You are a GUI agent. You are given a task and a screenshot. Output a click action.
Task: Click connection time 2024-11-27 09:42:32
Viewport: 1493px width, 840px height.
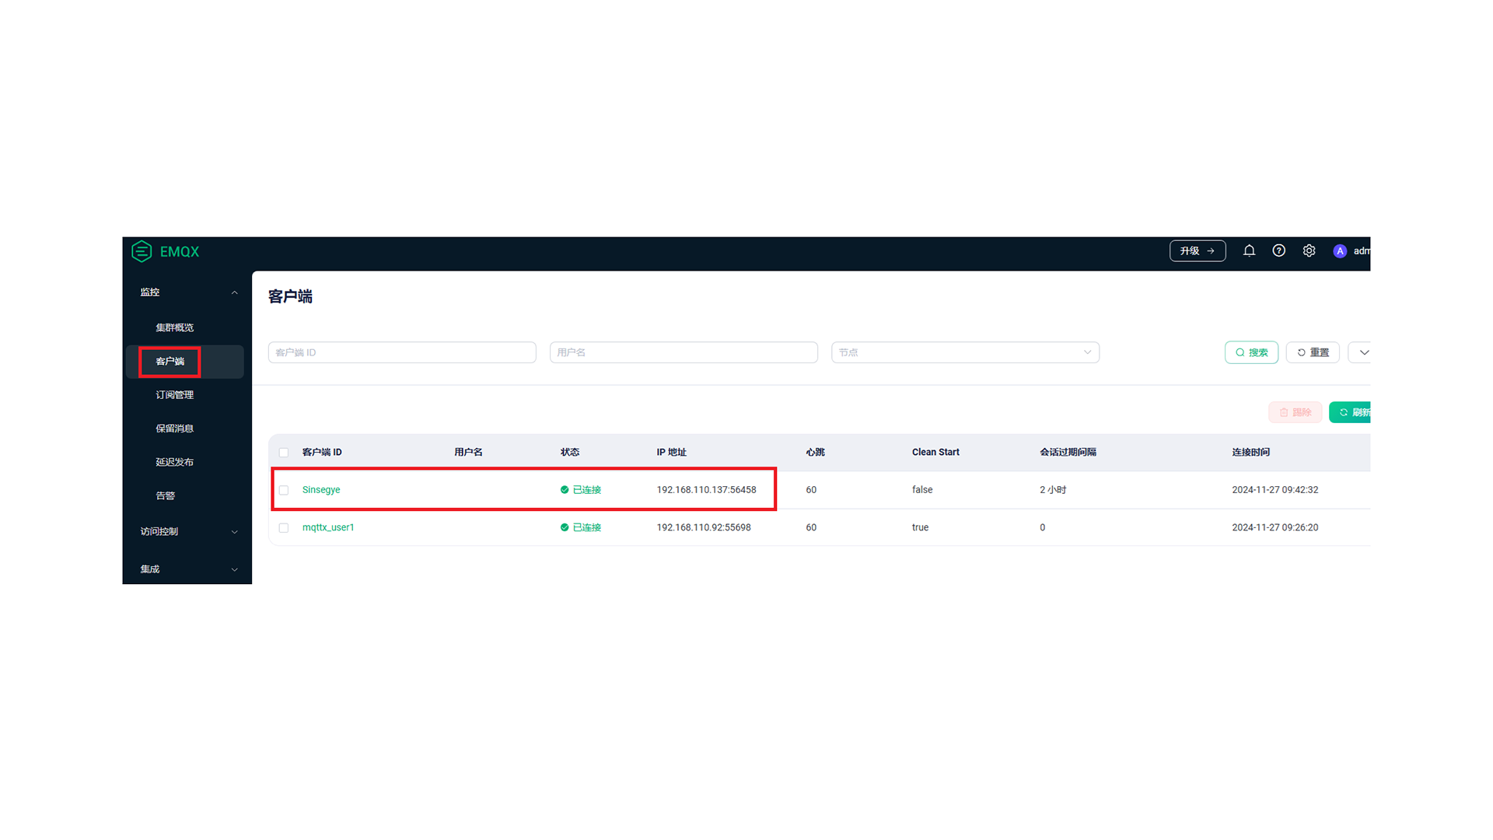1275,490
